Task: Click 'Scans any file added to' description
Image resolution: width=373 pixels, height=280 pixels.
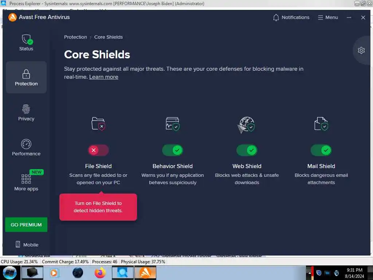Action: pos(98,179)
